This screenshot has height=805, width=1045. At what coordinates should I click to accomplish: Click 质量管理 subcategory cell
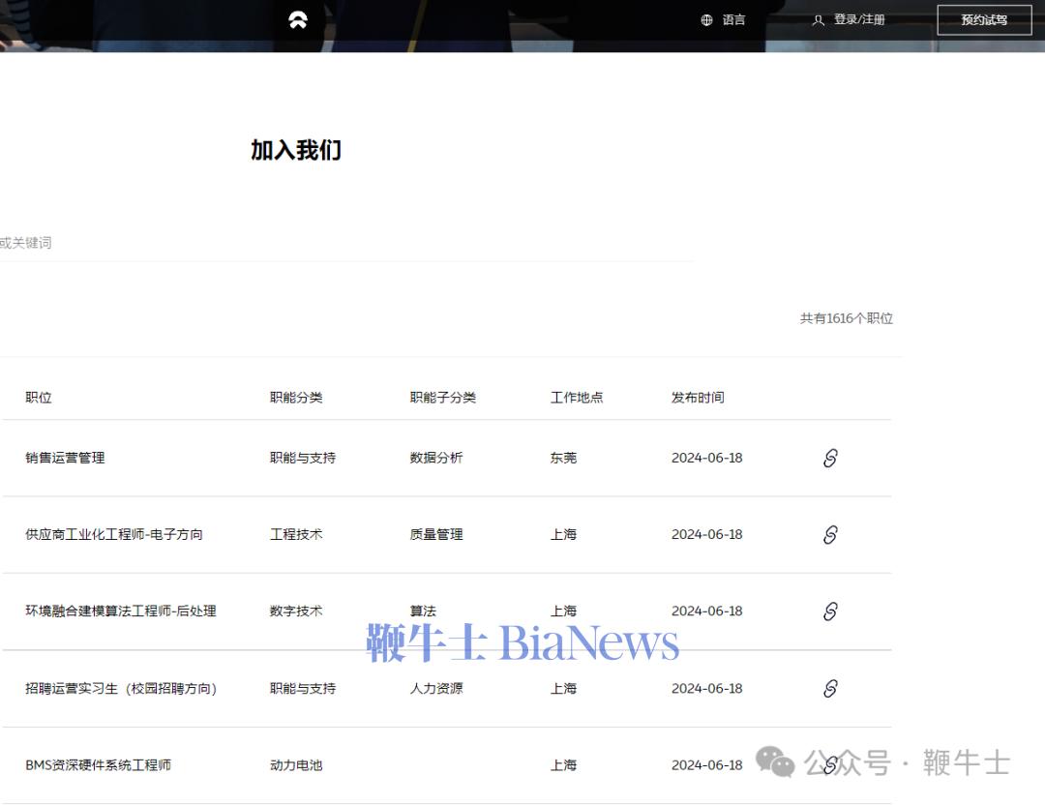coord(435,534)
